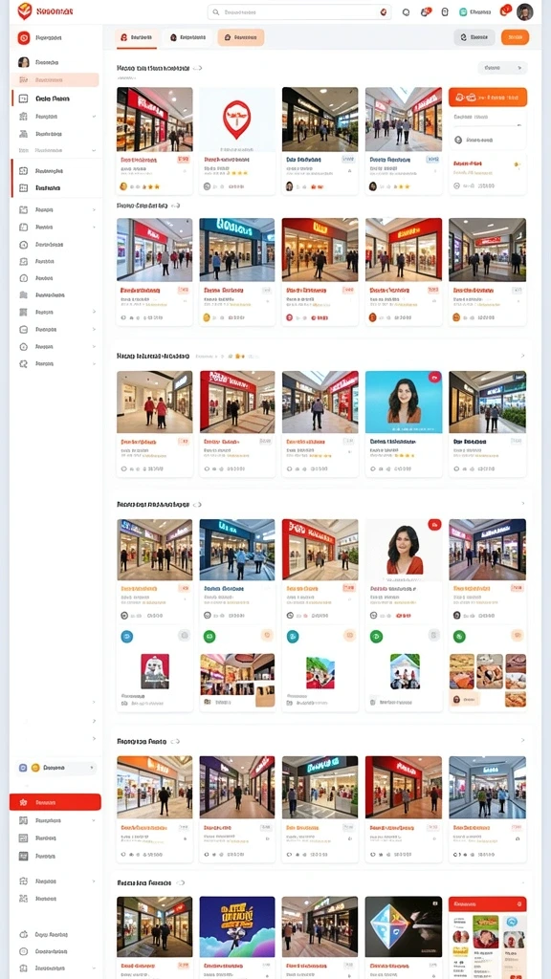Click red icon at end of search field
551x979 pixels.
[x=384, y=11]
